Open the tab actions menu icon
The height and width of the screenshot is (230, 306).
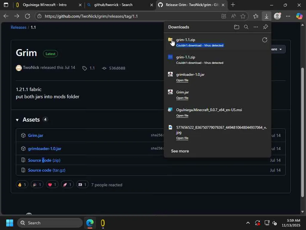click(x=6, y=5)
